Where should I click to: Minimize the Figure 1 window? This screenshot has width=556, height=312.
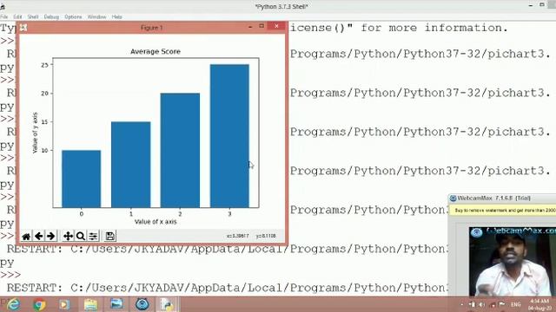(250, 27)
